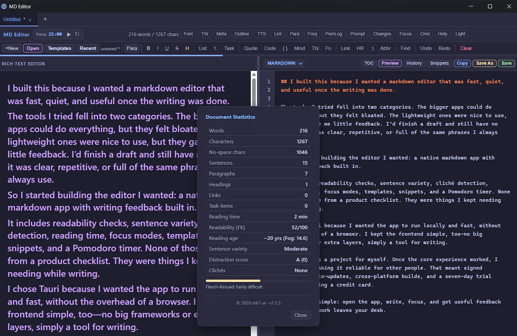This screenshot has width=517, height=336.
Task: Start the Focus Pomodoro timer play icon
Action: tap(69, 34)
